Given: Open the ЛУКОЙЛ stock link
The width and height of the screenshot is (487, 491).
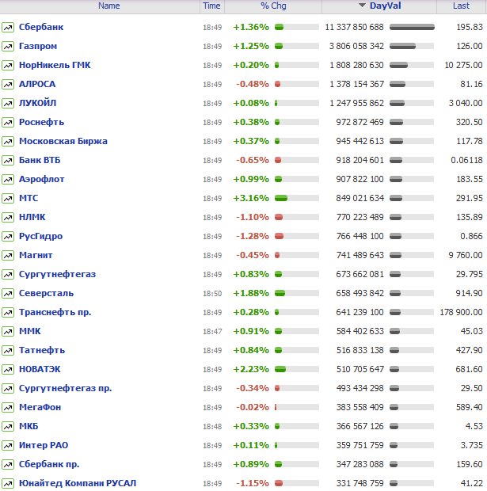Looking at the screenshot, I should pos(38,103).
